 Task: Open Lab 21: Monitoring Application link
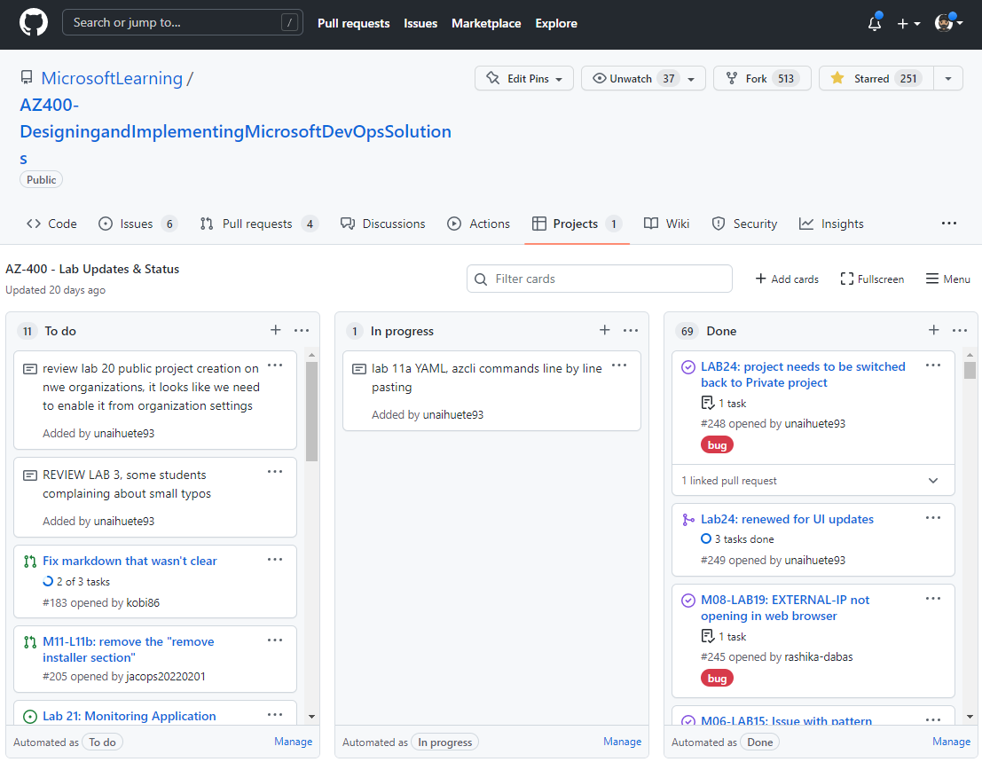pos(129,716)
